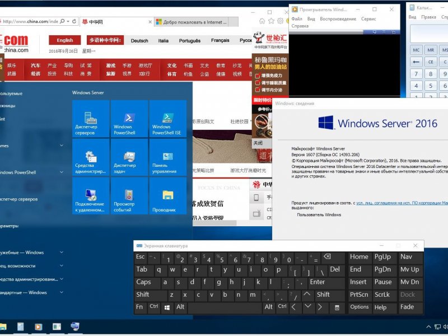Viewport: 448px width, 336px height.
Task: Open the address bar dropdown arrow
Action: tap(68, 21)
